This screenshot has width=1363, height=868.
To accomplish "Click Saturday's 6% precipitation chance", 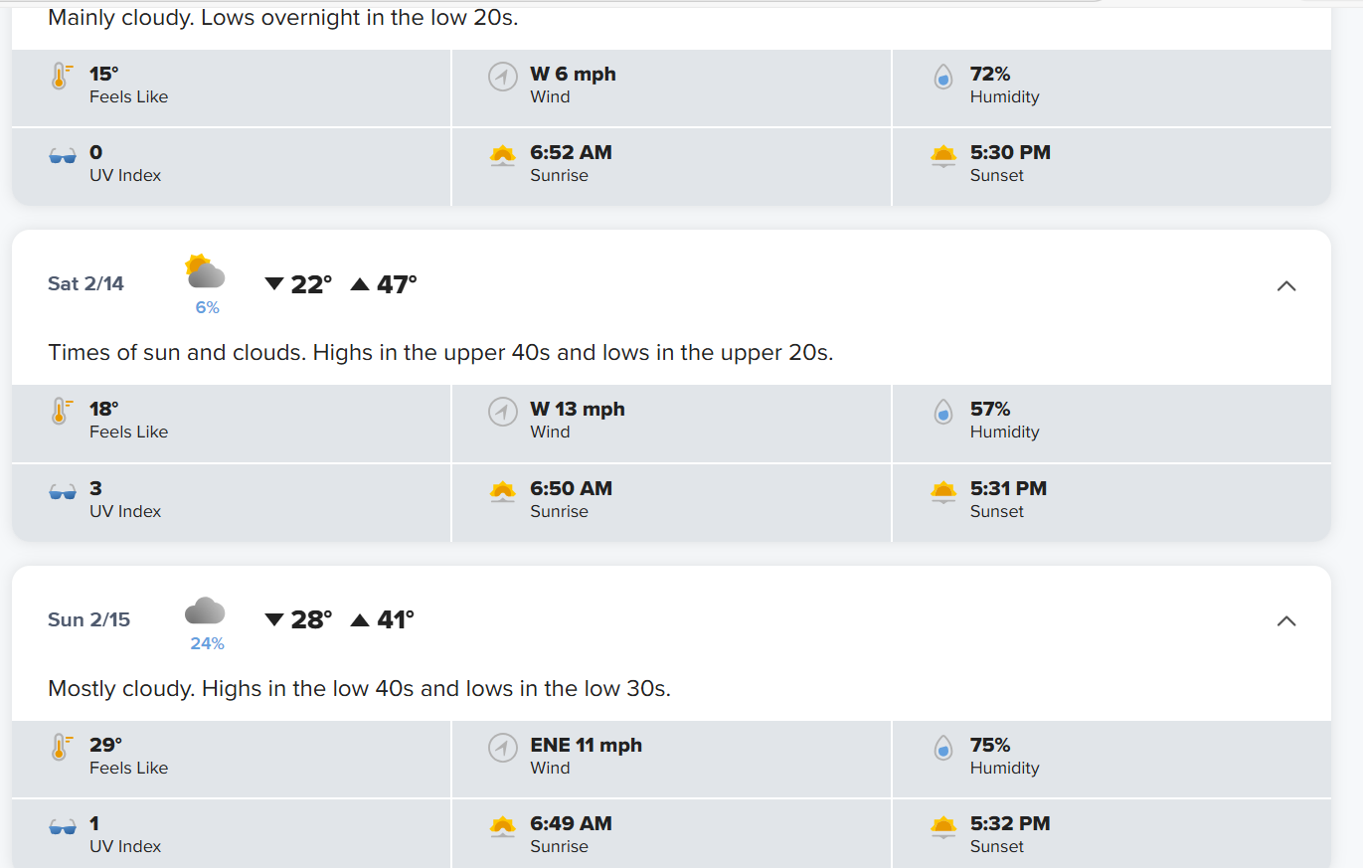I will (207, 308).
